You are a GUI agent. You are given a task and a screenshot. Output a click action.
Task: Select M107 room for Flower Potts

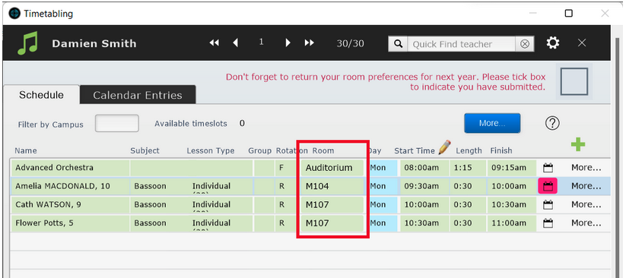tap(332, 223)
